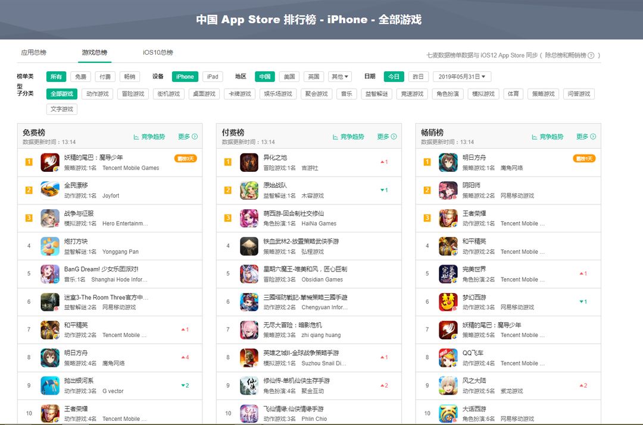This screenshot has width=643, height=425.
Task: Open 和平精英 icon in 免费榜 list
Action: pos(50,330)
